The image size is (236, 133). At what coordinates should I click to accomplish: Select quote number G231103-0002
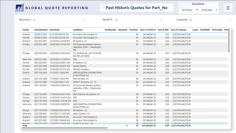[41, 79]
